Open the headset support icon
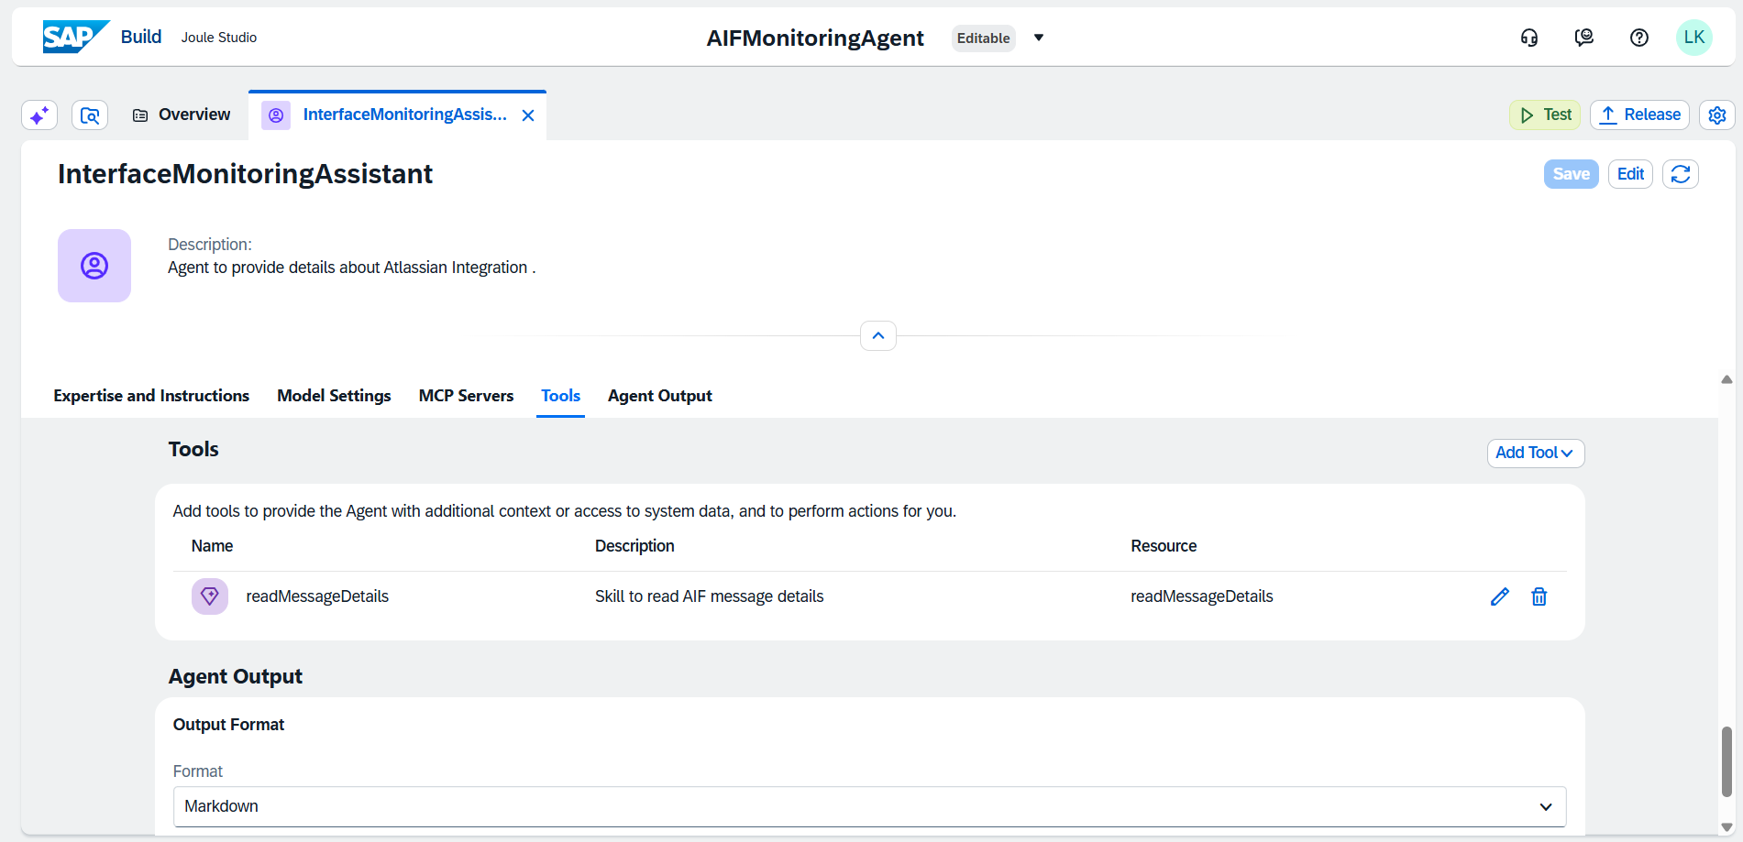1743x842 pixels. click(1529, 38)
